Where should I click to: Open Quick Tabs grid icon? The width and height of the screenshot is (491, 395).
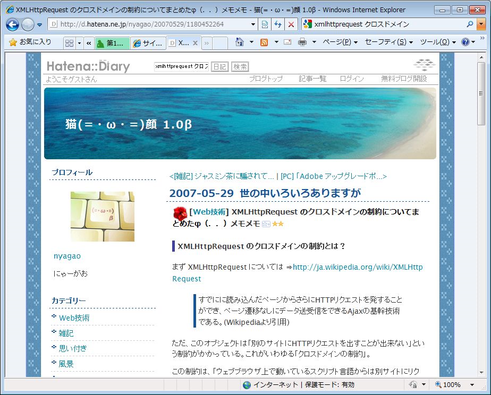click(x=70, y=43)
